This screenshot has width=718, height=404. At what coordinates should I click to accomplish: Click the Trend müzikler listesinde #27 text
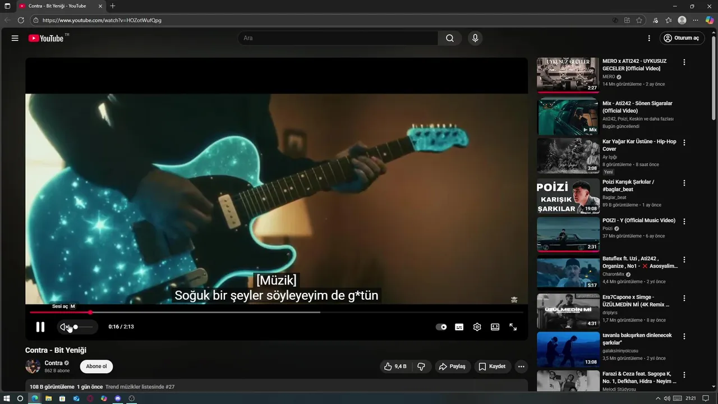[140, 387]
